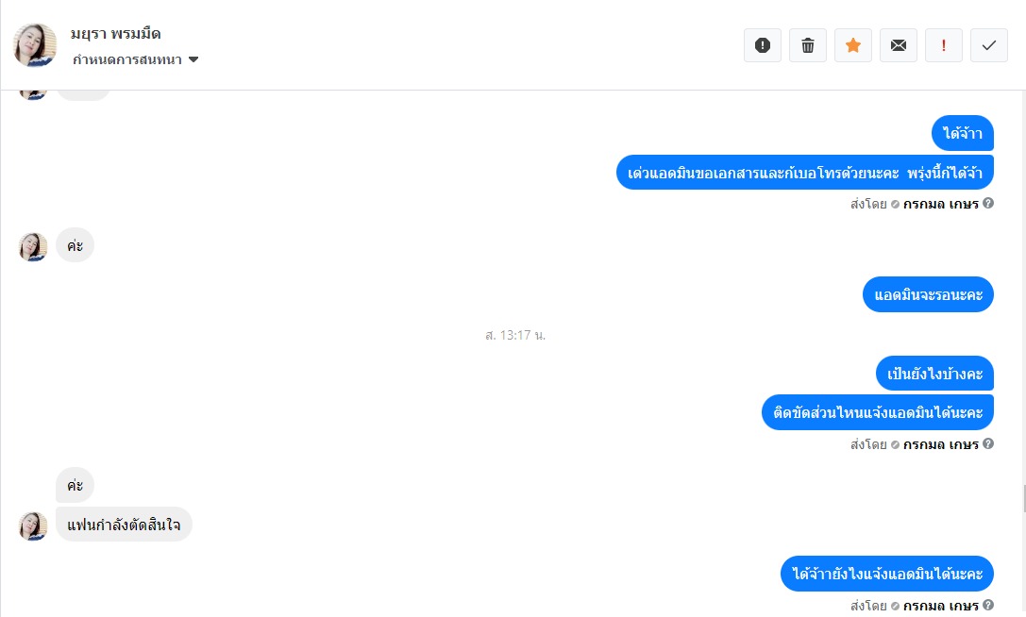The width and height of the screenshot is (1026, 617).
Task: Flag conversation with the red exclamation icon
Action: click(944, 45)
